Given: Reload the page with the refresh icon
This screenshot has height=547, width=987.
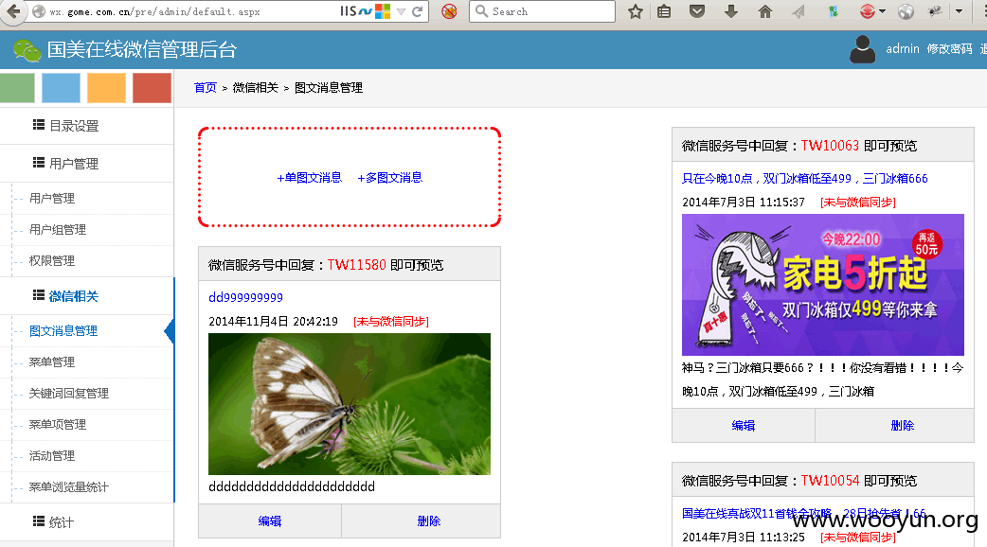Looking at the screenshot, I should point(417,11).
